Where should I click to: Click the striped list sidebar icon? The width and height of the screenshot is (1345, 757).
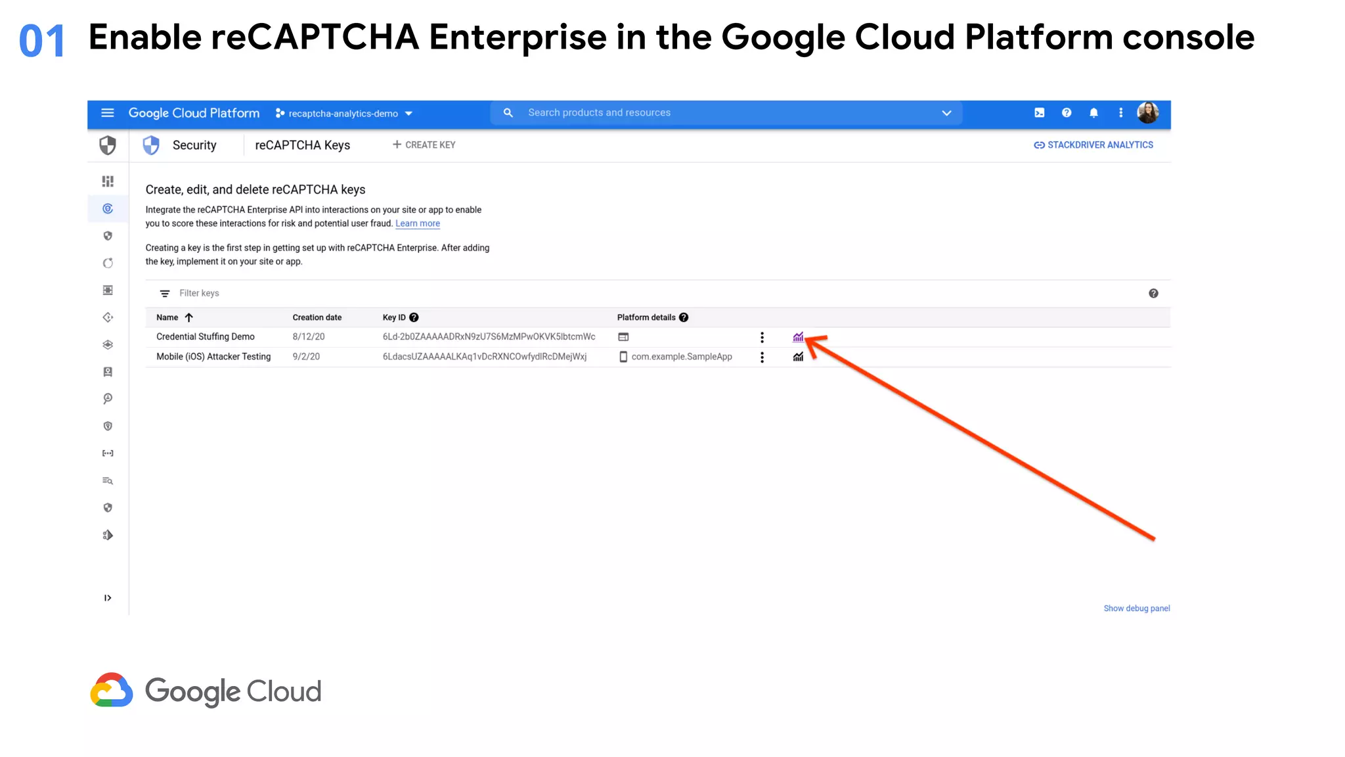(108, 290)
